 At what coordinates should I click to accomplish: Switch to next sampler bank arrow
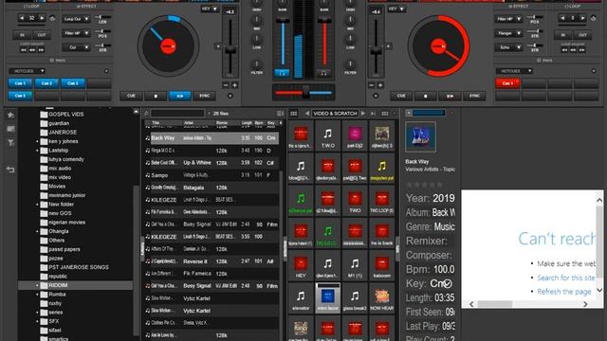(x=363, y=114)
